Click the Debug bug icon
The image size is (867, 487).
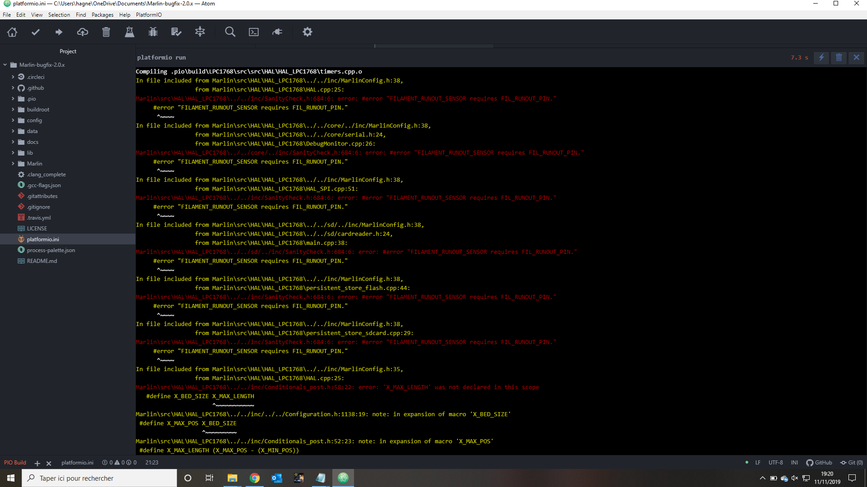(153, 32)
